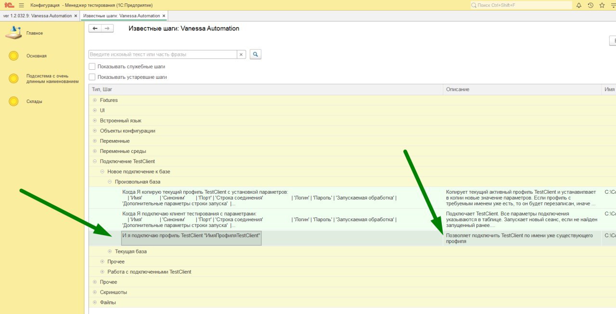
Task: Select step Я копирую текущий профиль TestClient
Action: point(260,198)
